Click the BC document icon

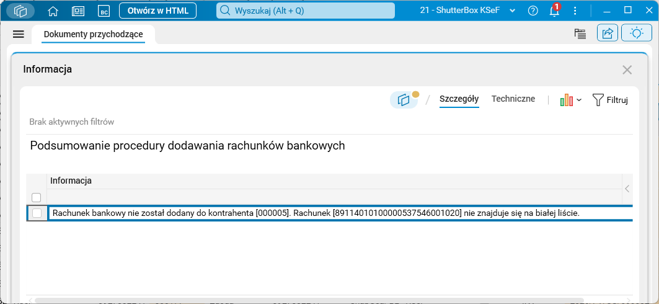[x=104, y=11]
